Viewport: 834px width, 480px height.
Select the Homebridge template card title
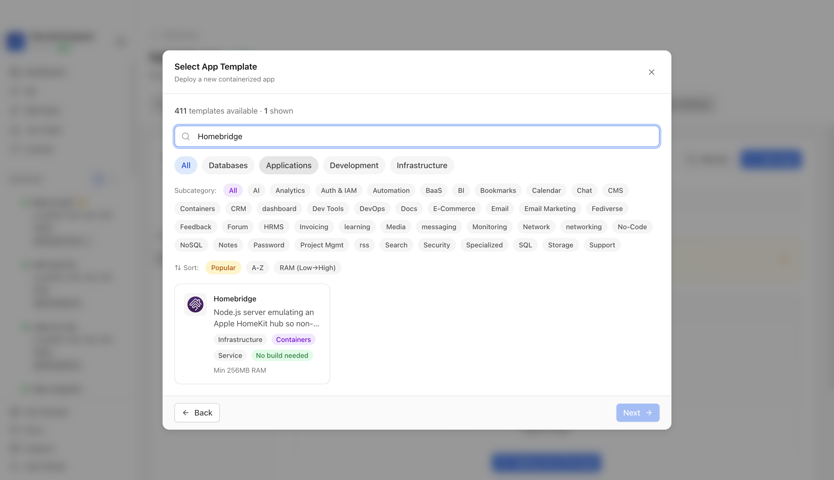pos(235,299)
